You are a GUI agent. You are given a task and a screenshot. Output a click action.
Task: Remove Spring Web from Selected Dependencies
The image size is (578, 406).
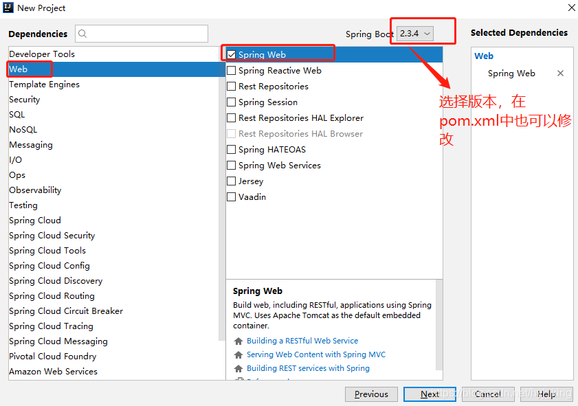560,74
